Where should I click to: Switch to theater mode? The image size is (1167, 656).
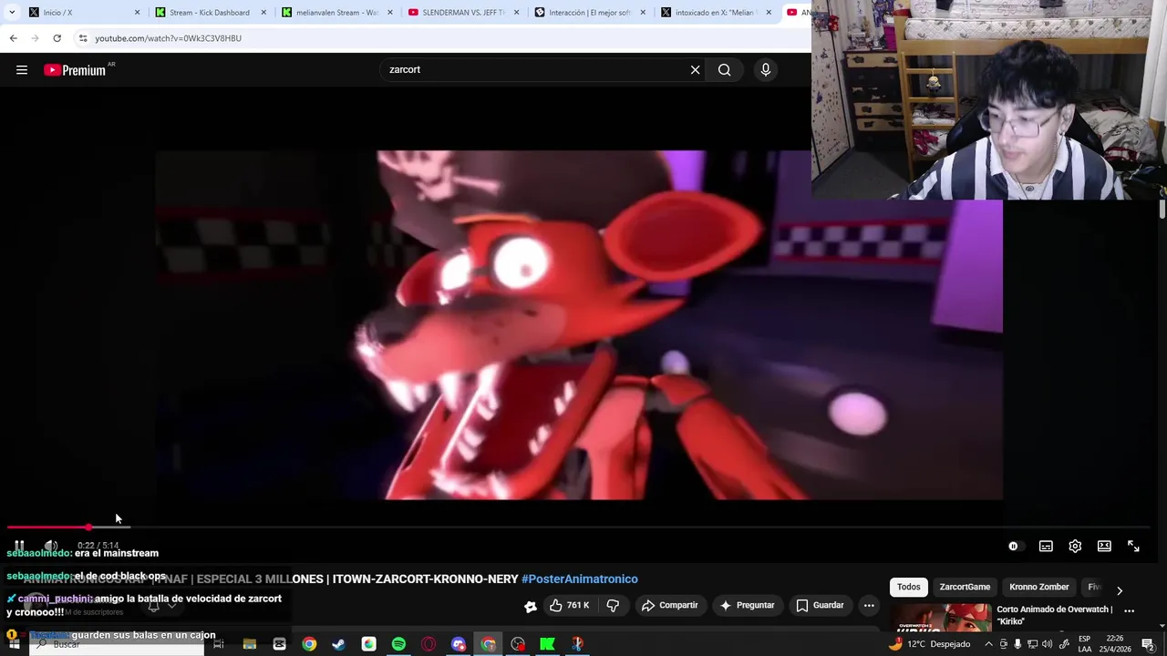point(1104,546)
